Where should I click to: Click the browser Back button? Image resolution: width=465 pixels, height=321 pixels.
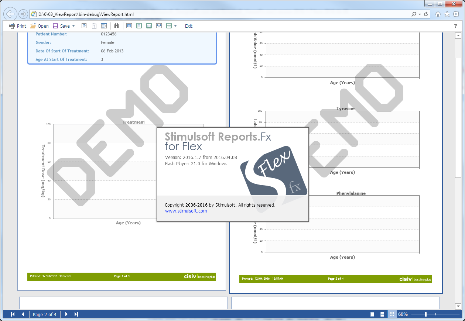click(10, 14)
